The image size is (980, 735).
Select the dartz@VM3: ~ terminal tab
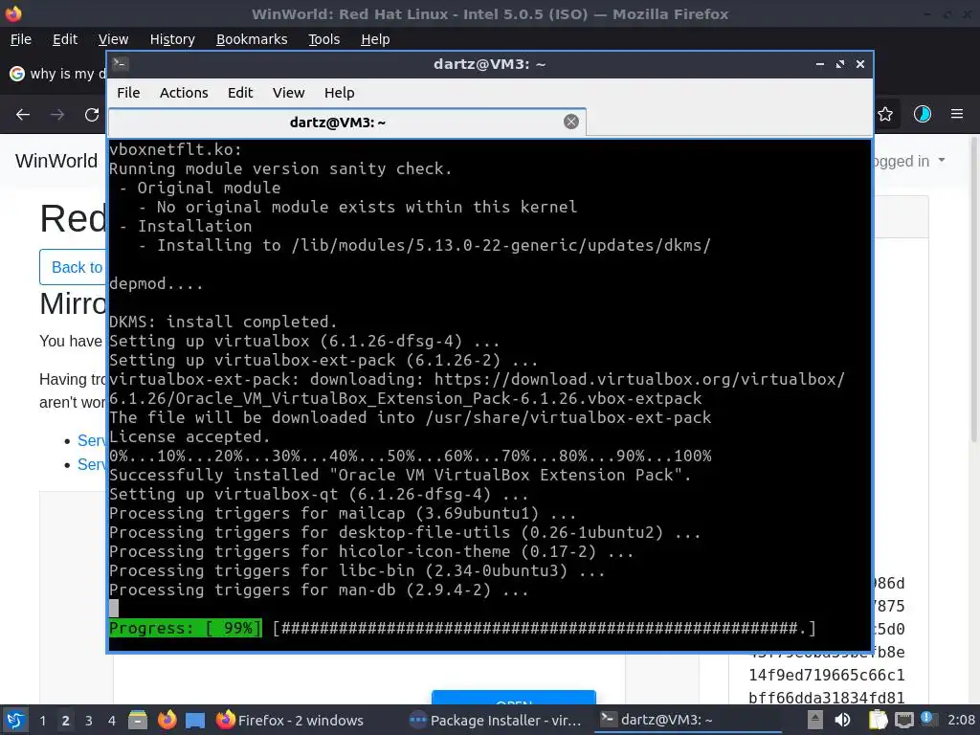click(346, 122)
